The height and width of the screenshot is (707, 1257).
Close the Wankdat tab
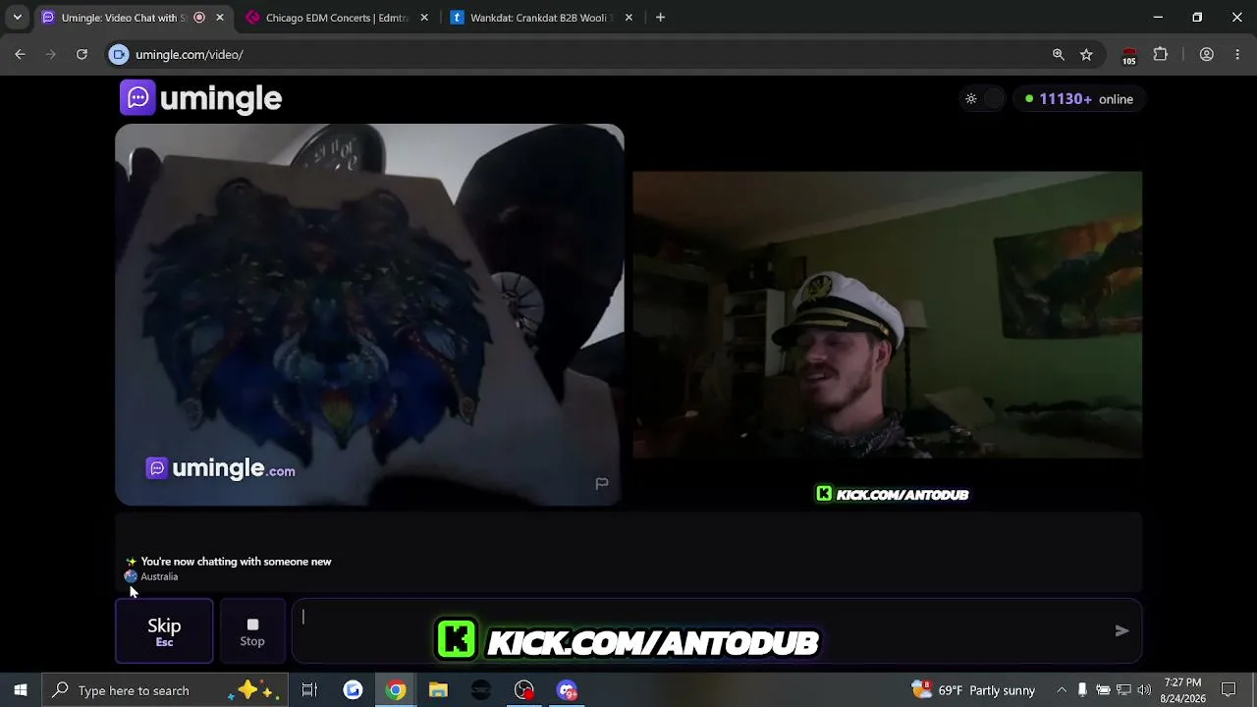628,18
